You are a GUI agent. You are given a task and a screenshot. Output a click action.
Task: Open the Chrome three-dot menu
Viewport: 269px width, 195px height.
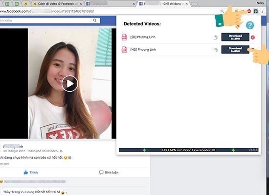click(x=262, y=11)
